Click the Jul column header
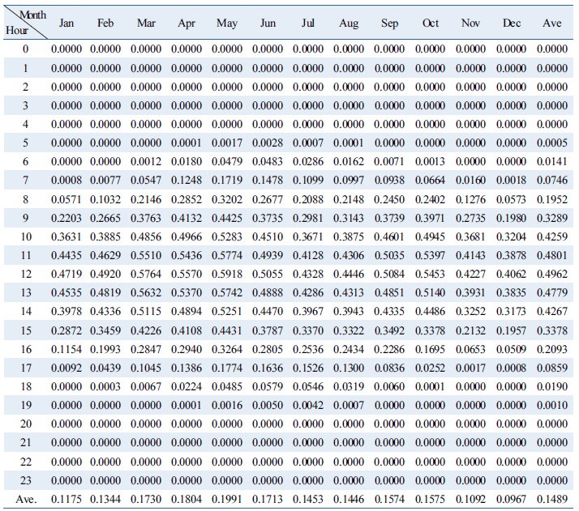The width and height of the screenshot is (579, 511). pos(308,23)
